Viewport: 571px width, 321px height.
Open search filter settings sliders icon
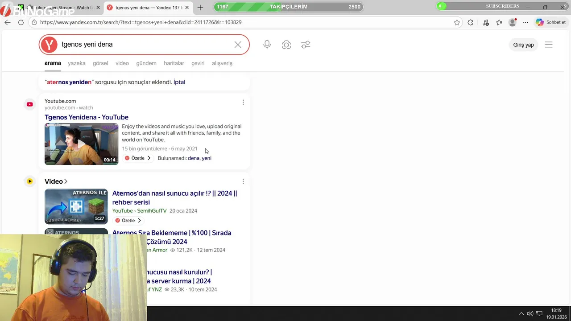click(x=306, y=45)
